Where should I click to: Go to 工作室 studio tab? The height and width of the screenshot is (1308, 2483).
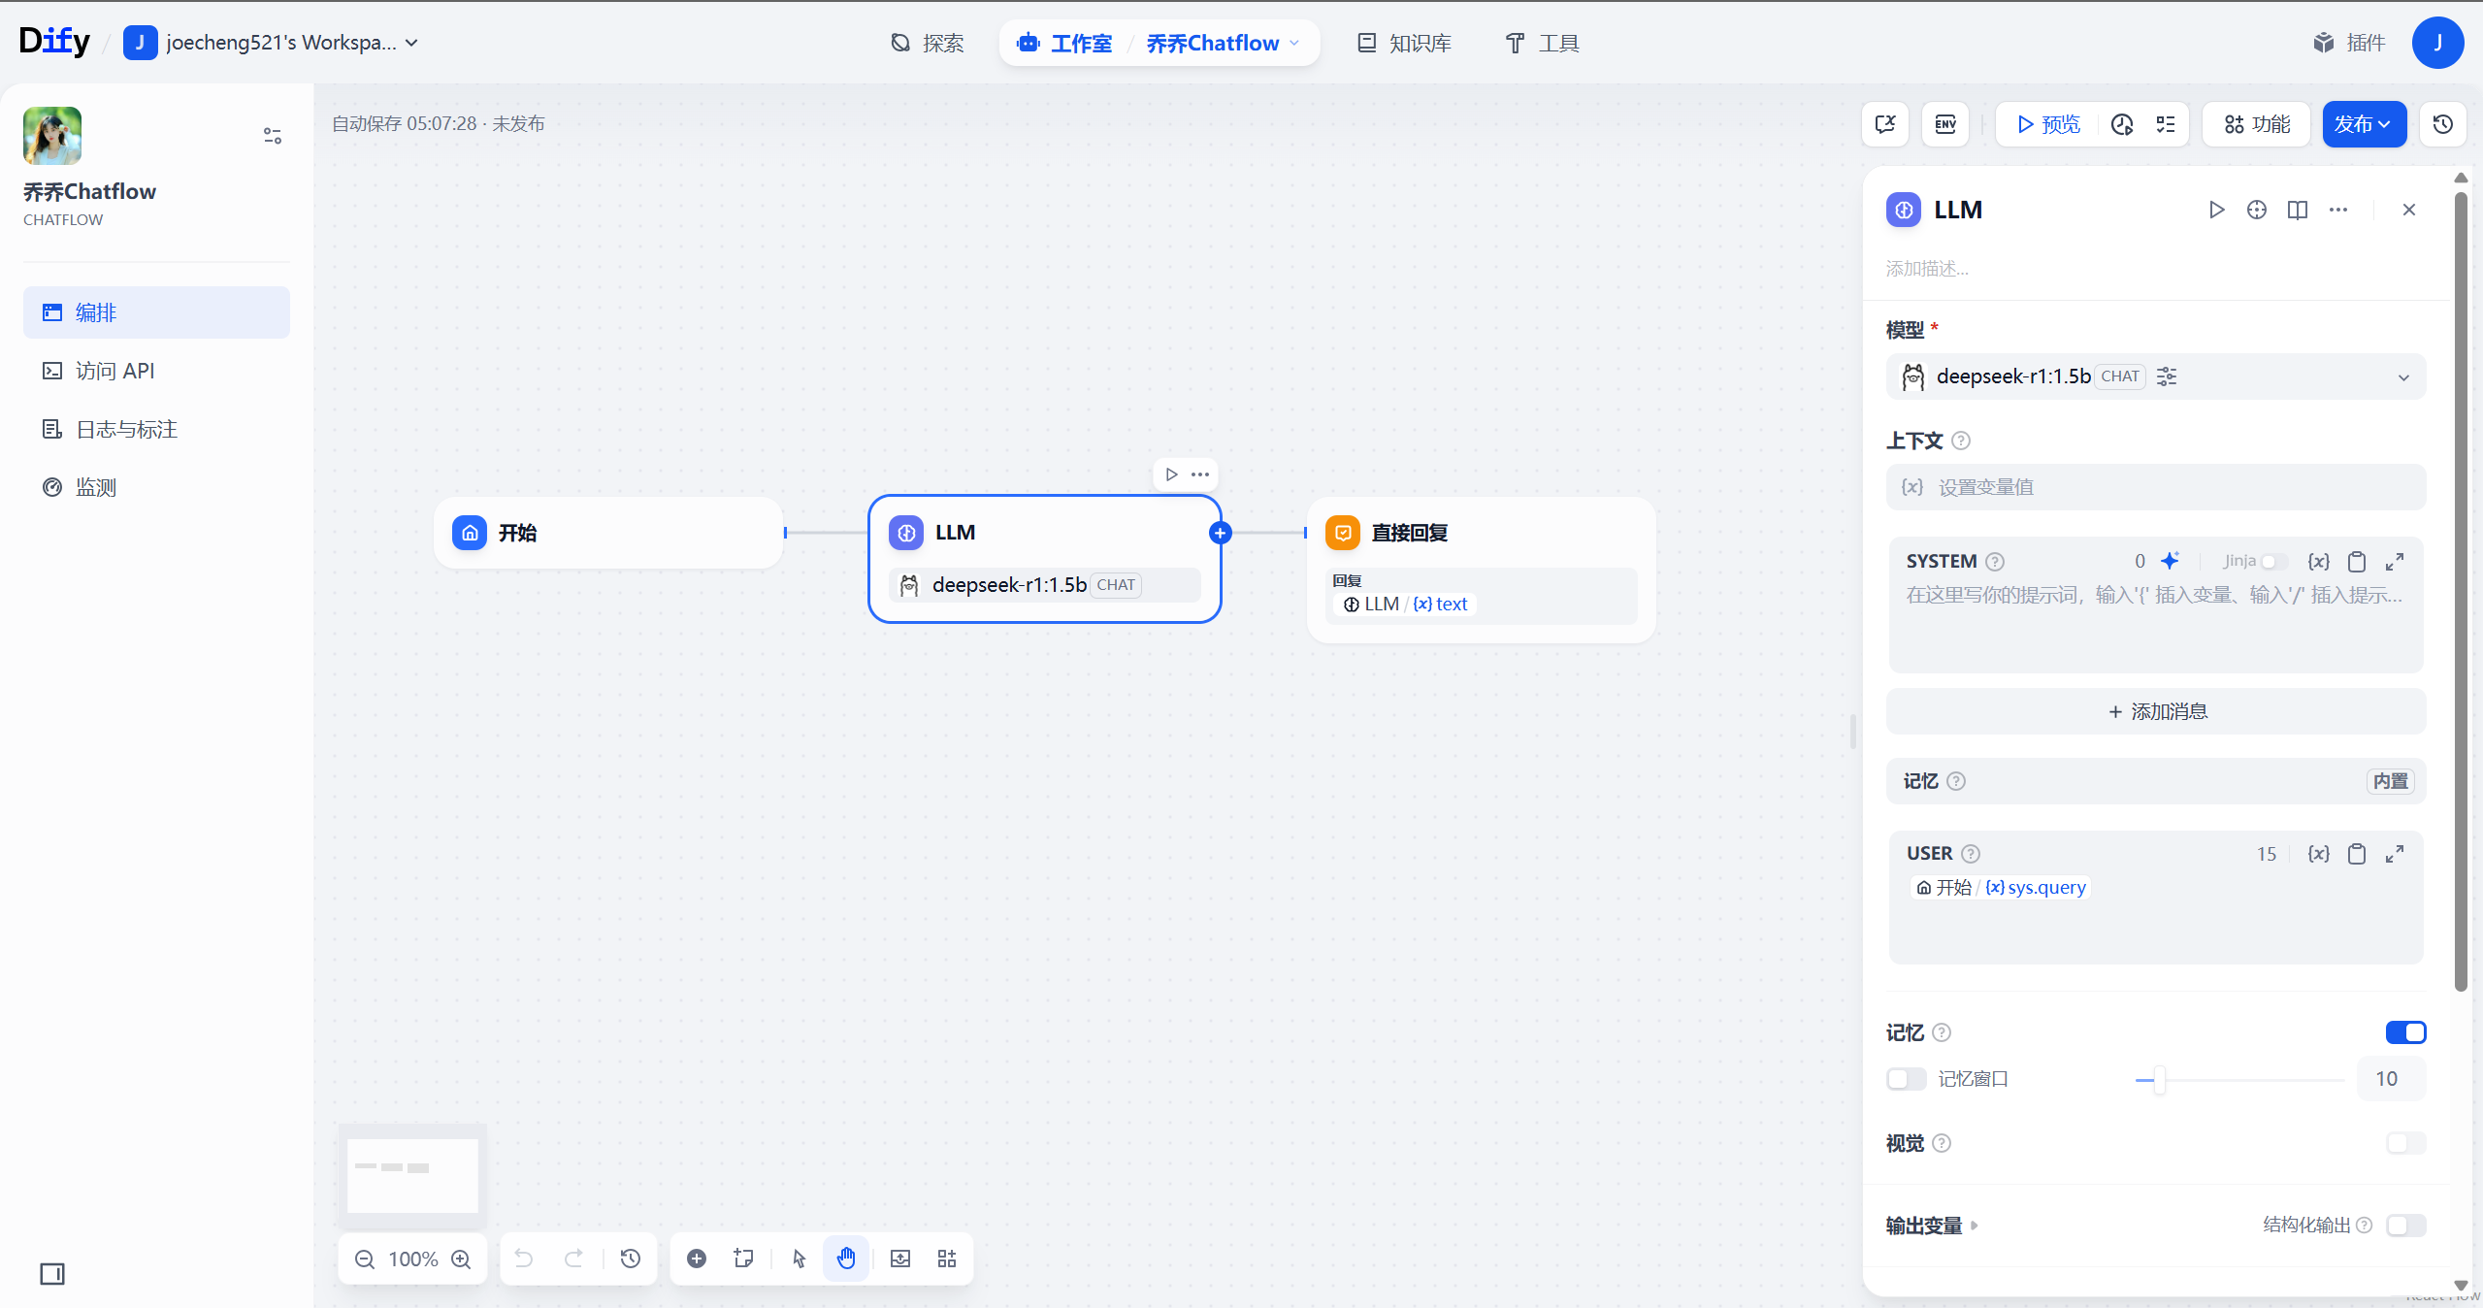tap(1065, 43)
